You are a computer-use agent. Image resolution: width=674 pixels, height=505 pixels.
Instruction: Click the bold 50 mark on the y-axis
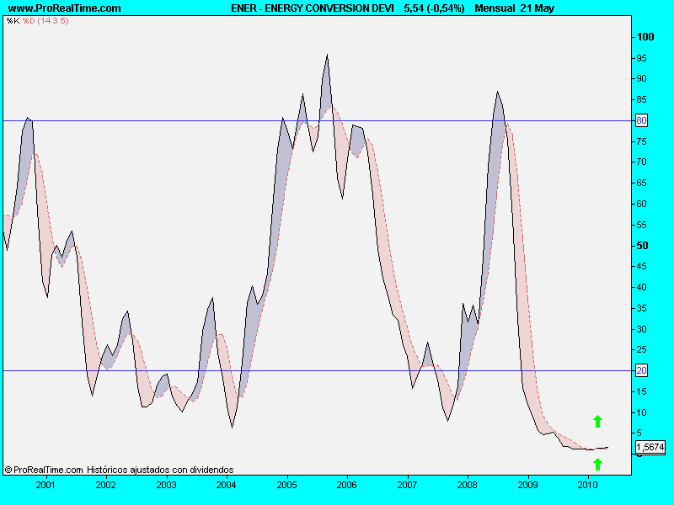coord(642,246)
